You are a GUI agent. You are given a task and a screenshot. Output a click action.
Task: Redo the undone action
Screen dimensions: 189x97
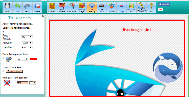tap(27, 8)
